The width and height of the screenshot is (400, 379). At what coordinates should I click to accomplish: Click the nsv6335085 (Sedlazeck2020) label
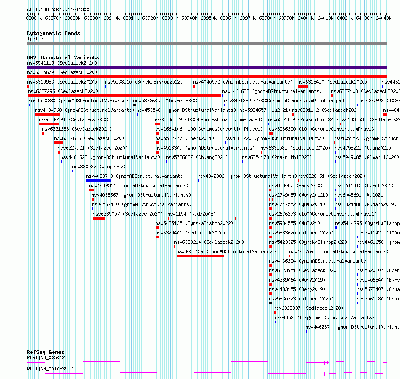(x=295, y=148)
